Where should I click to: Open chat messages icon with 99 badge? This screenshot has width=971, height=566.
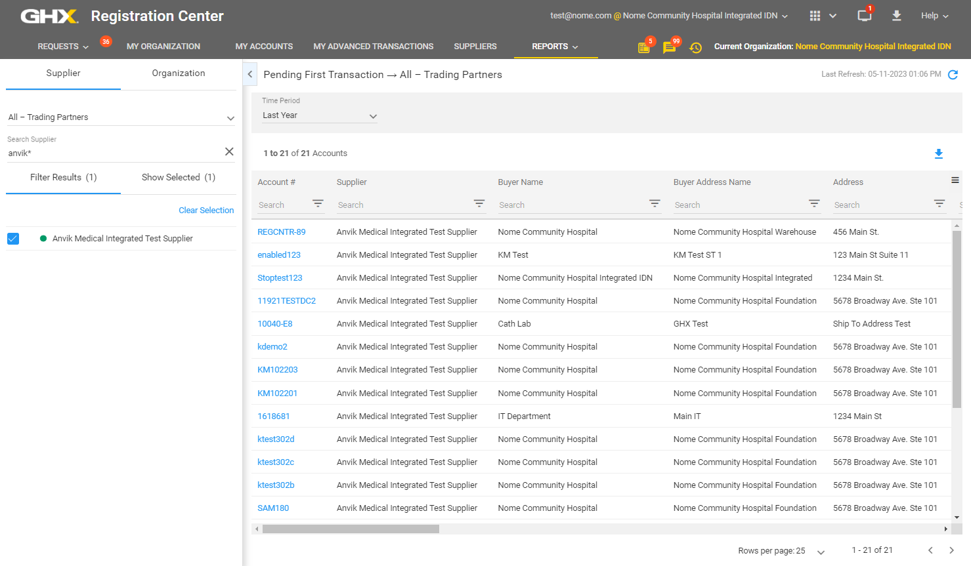click(669, 47)
